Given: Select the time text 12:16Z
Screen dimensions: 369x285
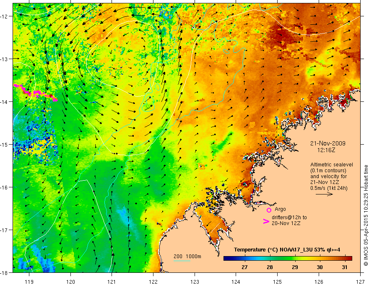Looking at the screenshot, I should click(x=326, y=150).
